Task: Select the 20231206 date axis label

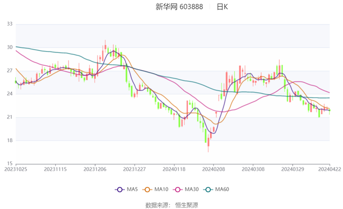Action: [x=95, y=169]
